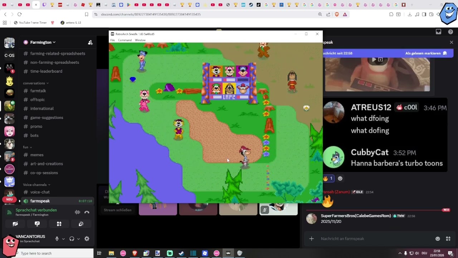Screen dimensions: 458x258
Task: Open the voice Activities launcher
Action: click(x=59, y=224)
